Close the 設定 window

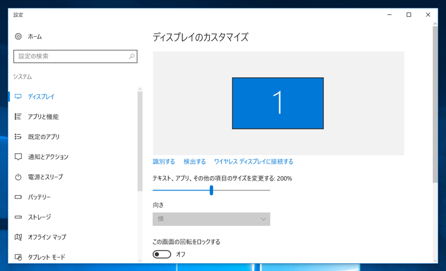click(428, 15)
